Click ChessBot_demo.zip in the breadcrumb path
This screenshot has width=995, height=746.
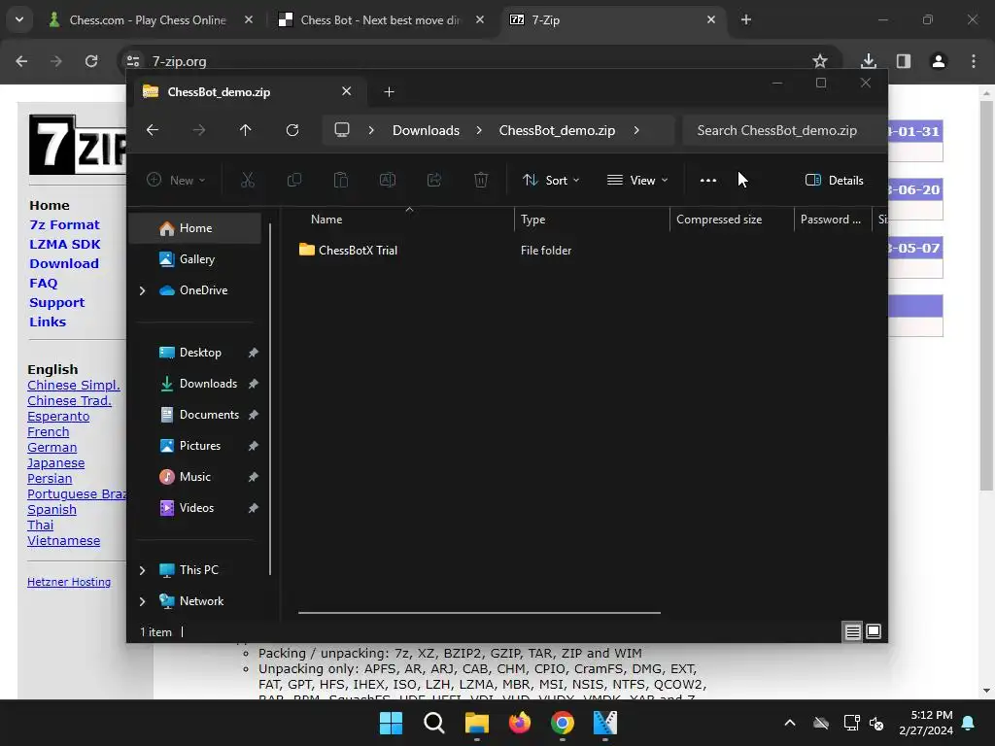pos(557,130)
